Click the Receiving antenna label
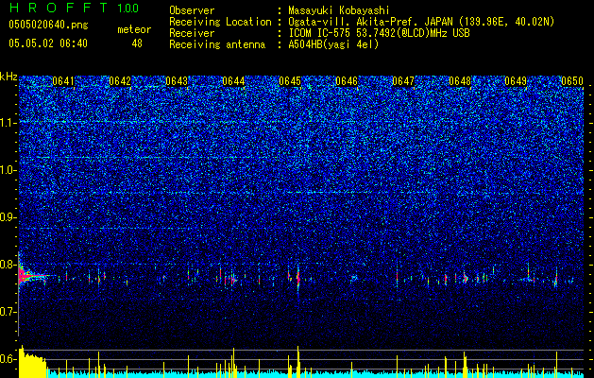Image resolution: width=594 pixels, height=378 pixels. 217,44
